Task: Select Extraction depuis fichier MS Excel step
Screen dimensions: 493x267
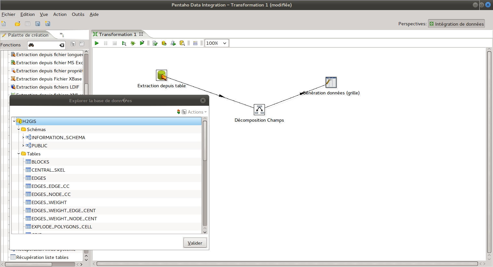Action: 47,63
